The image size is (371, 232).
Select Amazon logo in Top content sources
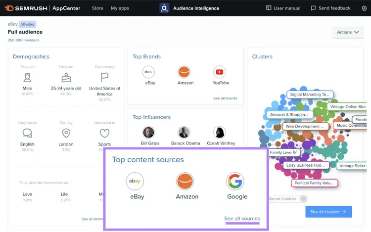pyautogui.click(x=185, y=182)
